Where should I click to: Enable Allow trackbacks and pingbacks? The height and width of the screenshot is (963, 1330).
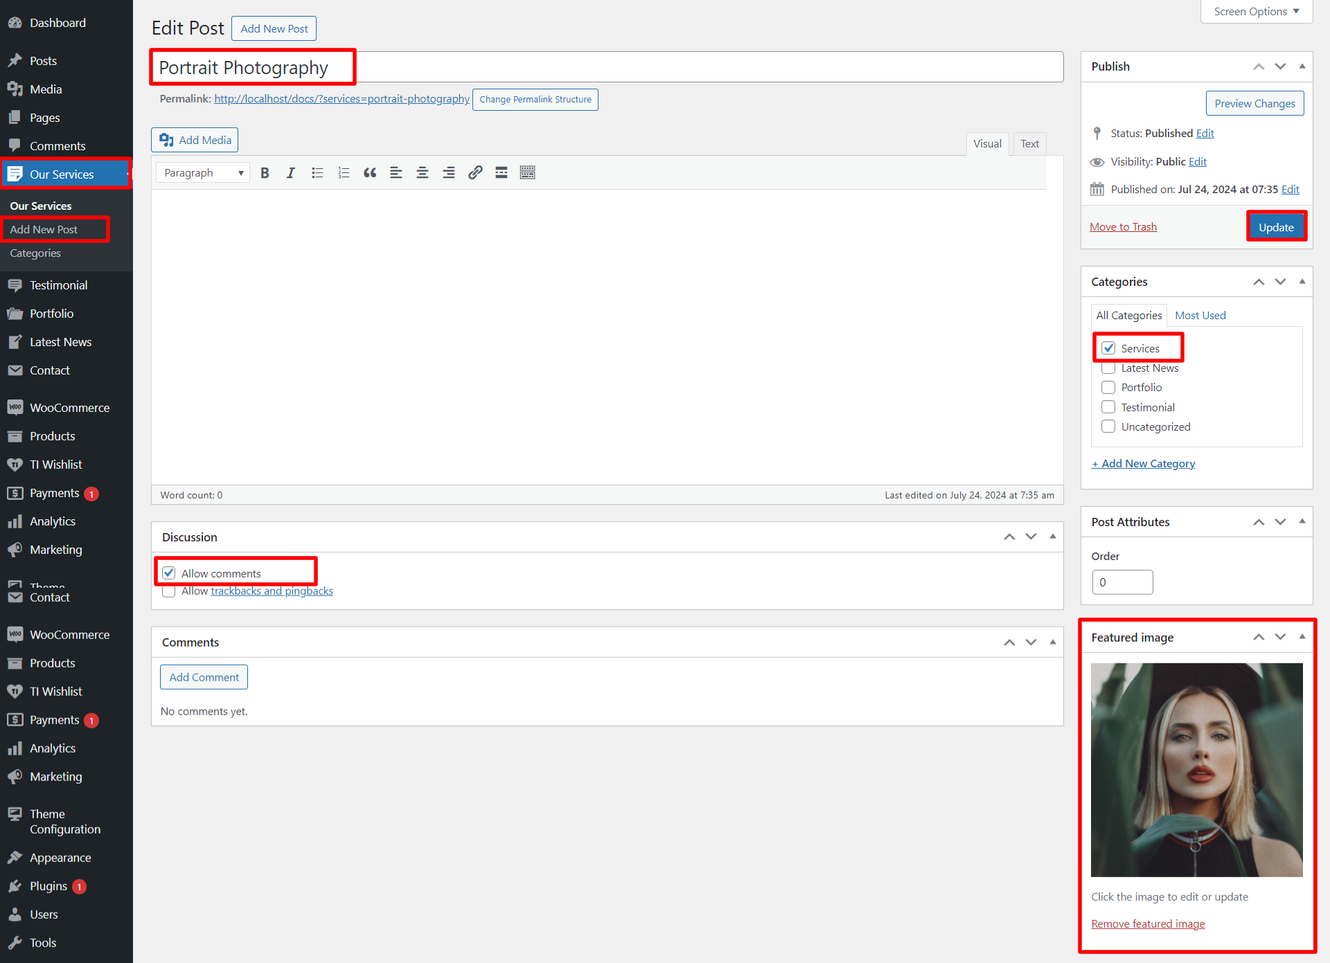pyautogui.click(x=168, y=592)
